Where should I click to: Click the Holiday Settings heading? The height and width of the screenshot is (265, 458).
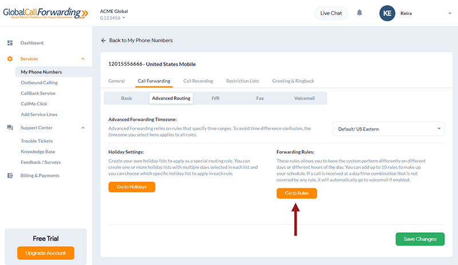pyautogui.click(x=126, y=152)
